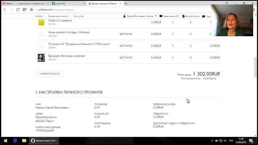Screen dimensions: 258x145
Task: Go forward to next page
Action: point(11,10)
